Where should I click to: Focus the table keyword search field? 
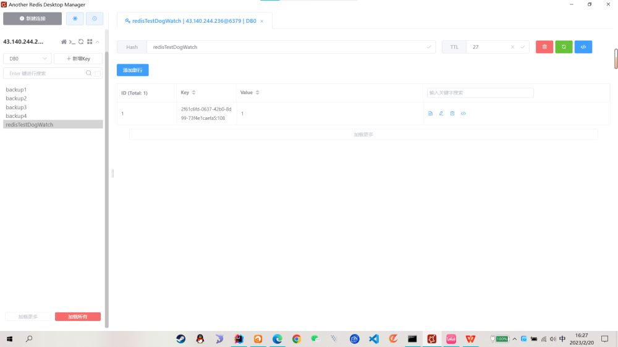480,93
